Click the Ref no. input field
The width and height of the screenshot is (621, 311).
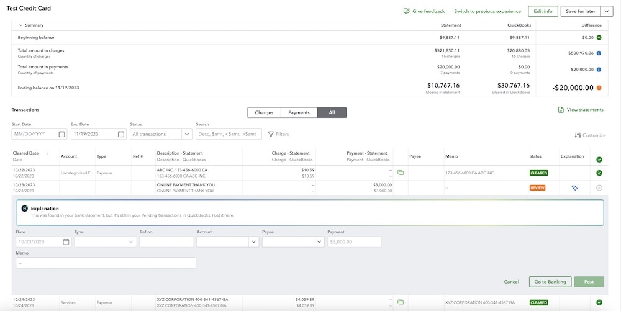(166, 241)
